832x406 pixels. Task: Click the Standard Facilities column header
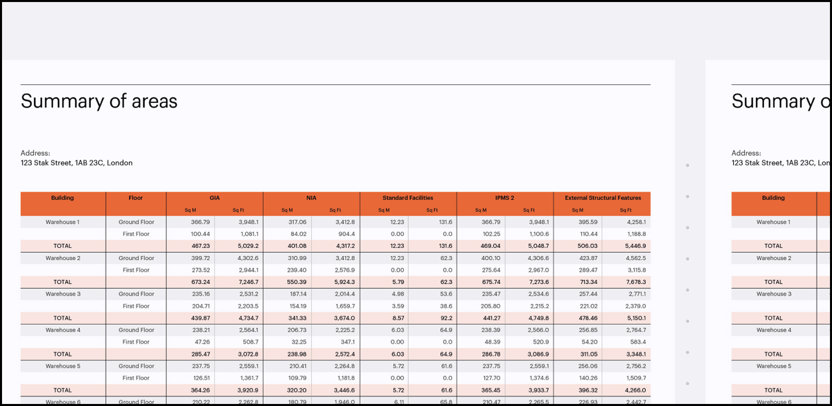coord(408,198)
